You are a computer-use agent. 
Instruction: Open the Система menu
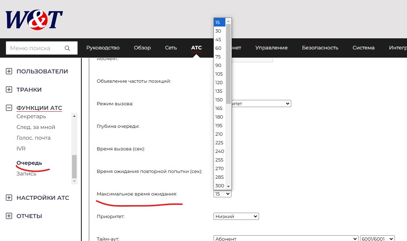[x=363, y=48]
